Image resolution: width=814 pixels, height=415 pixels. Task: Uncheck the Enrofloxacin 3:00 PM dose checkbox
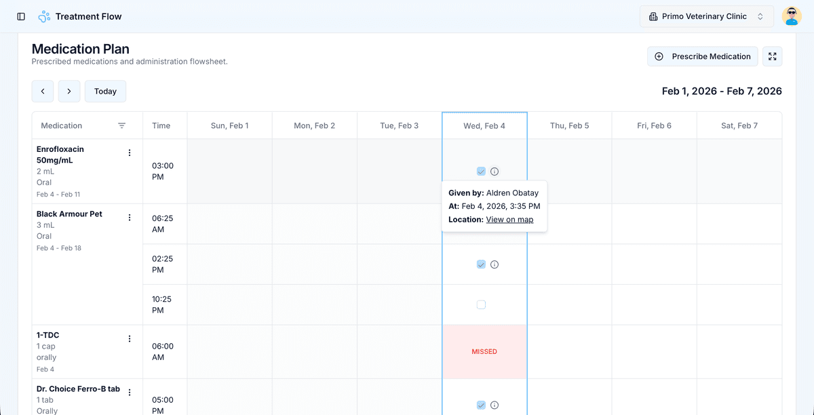481,171
